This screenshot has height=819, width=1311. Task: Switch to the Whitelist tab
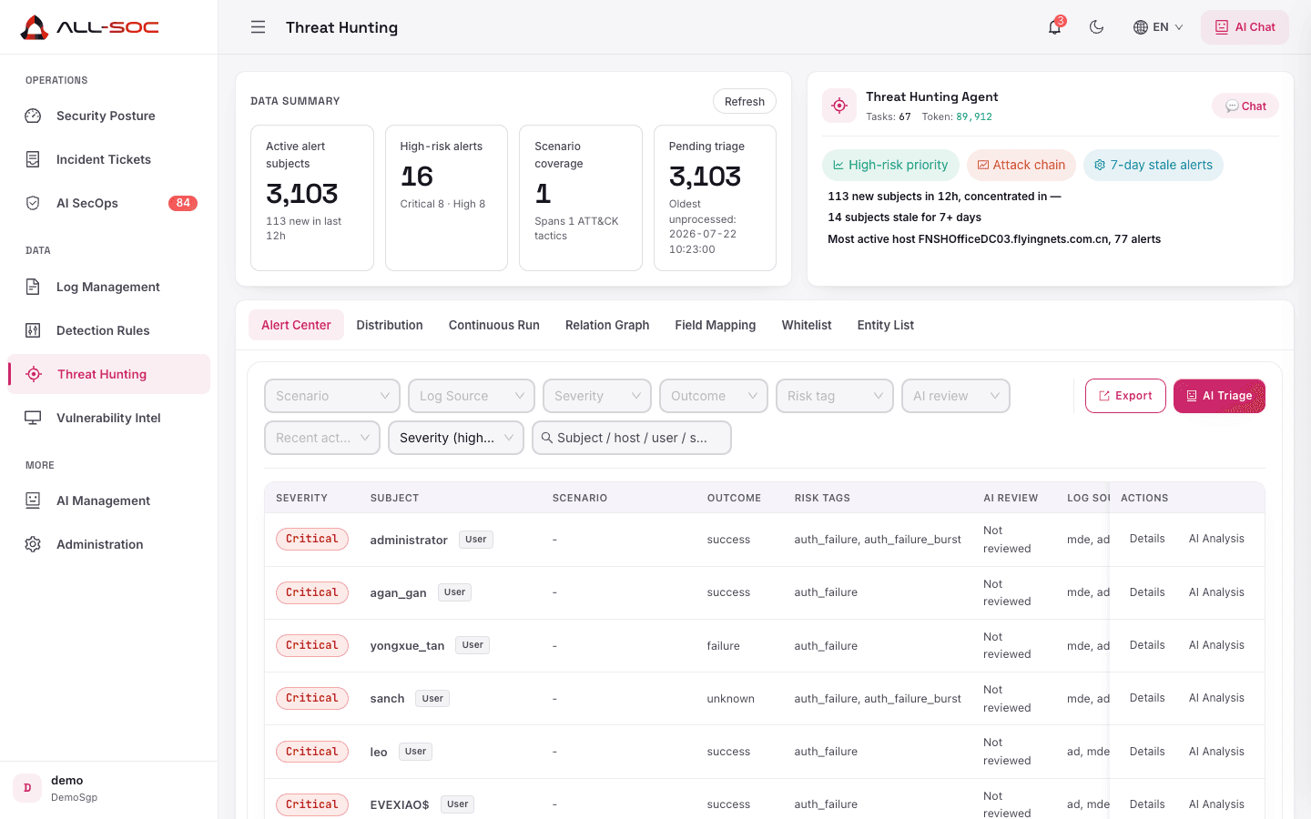tap(807, 325)
